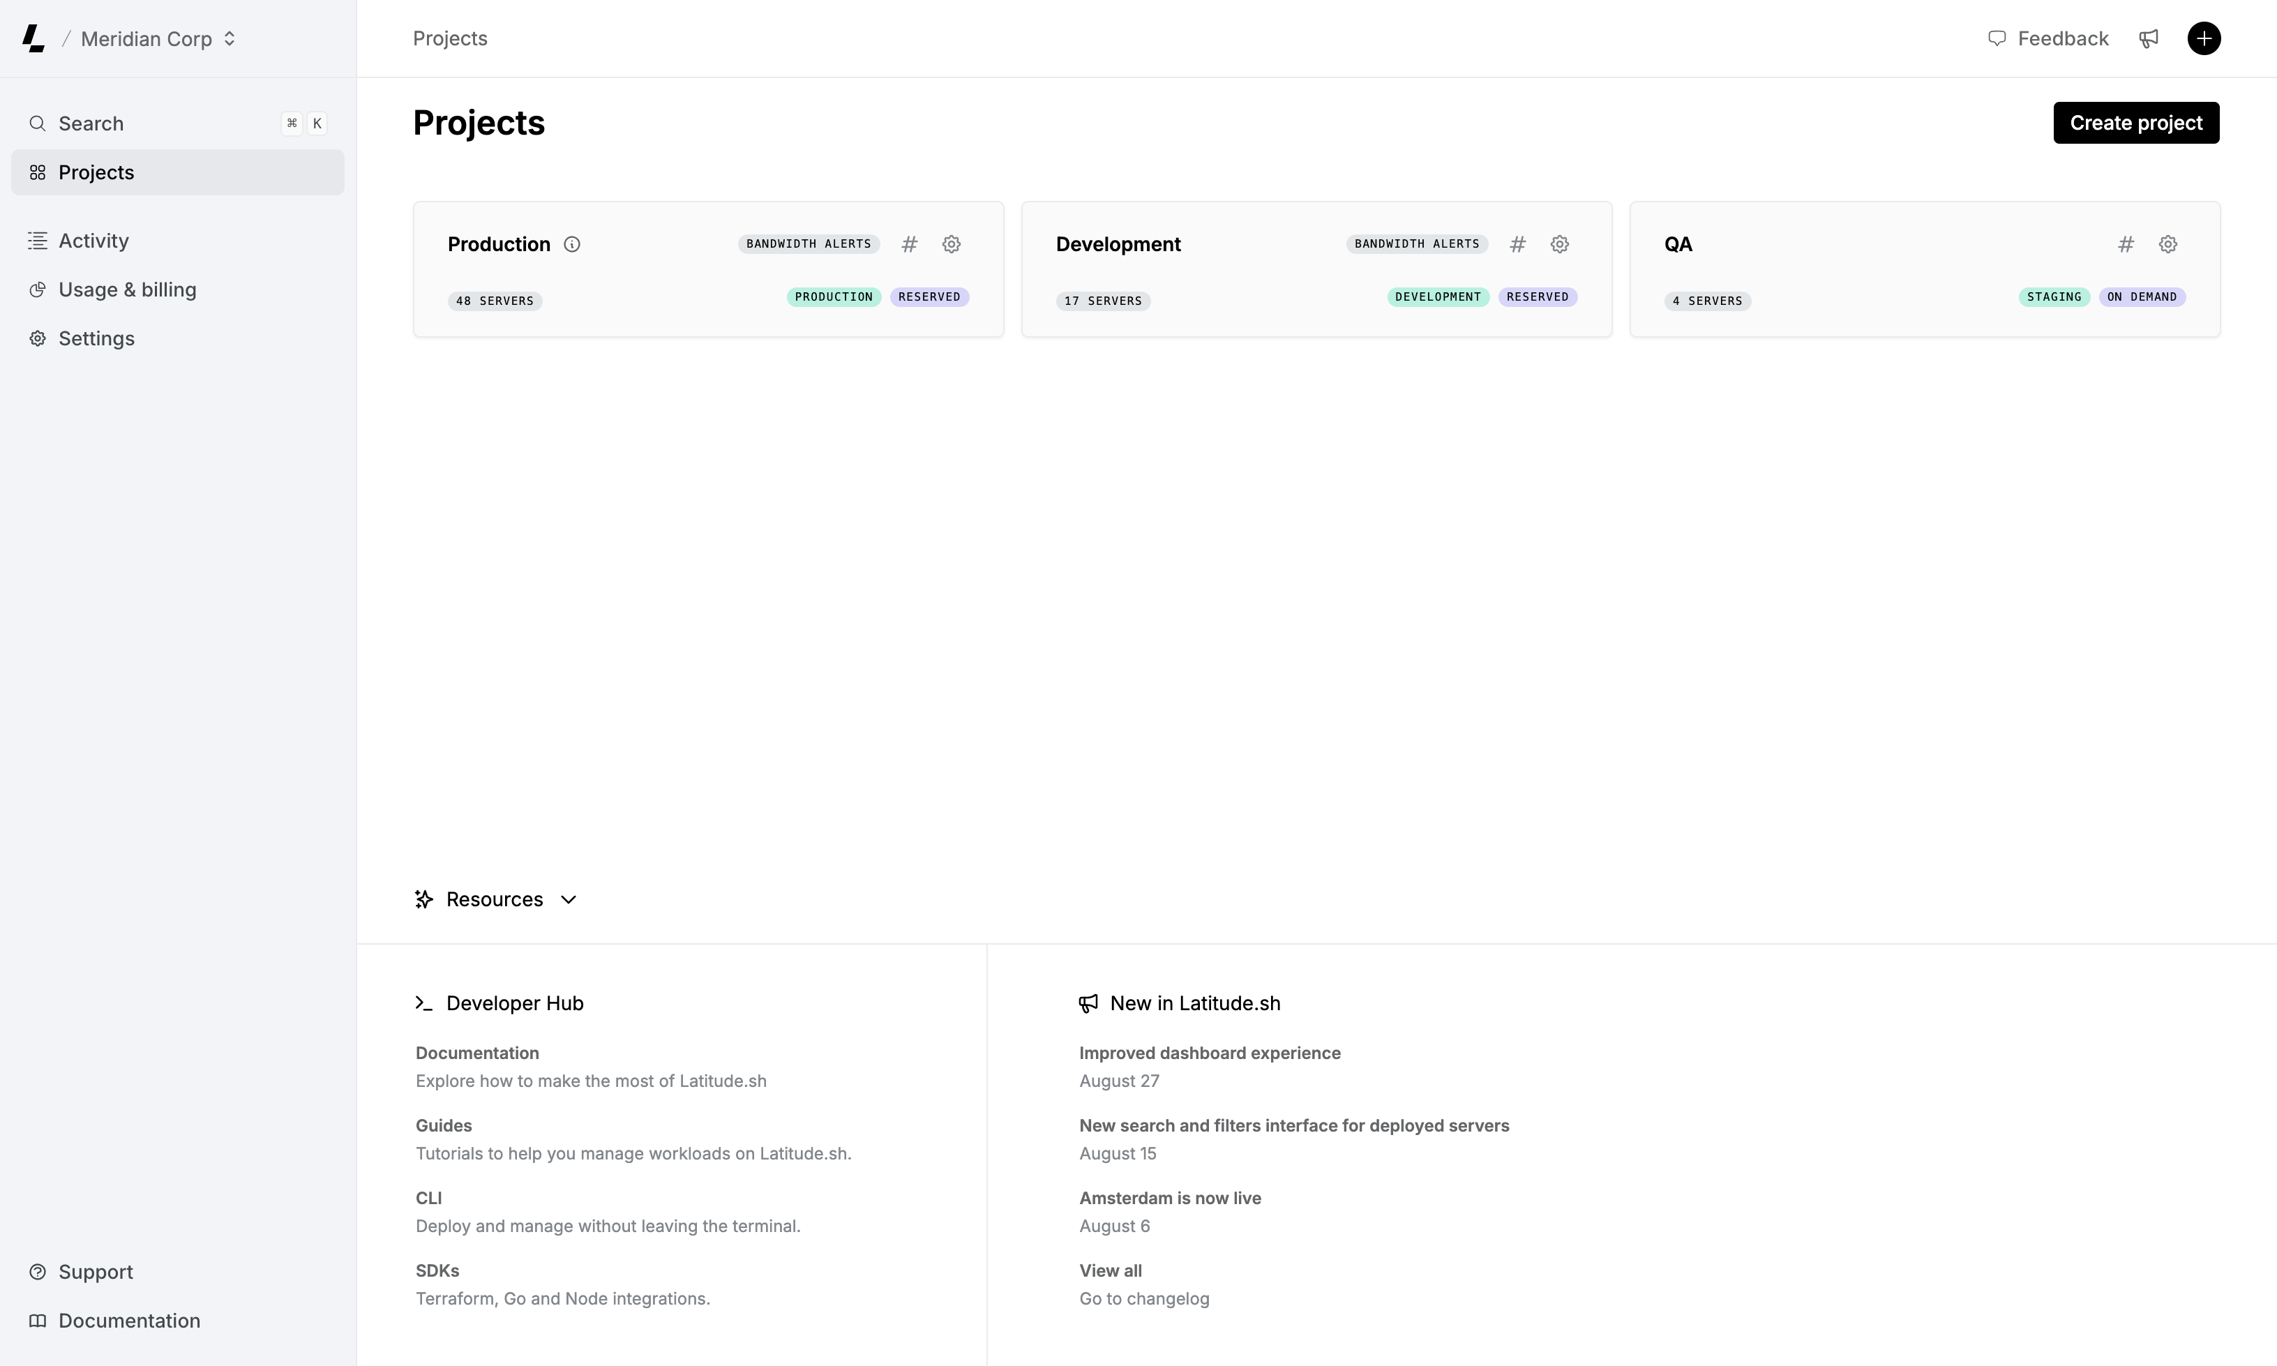Click the Feedback button in header
Image resolution: width=2277 pixels, height=1366 pixels.
point(2047,38)
